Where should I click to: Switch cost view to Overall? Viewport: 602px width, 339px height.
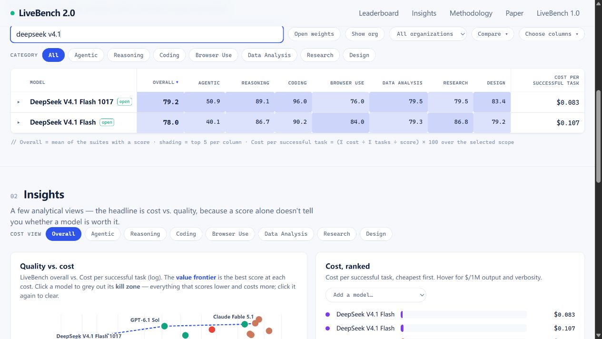pos(63,234)
